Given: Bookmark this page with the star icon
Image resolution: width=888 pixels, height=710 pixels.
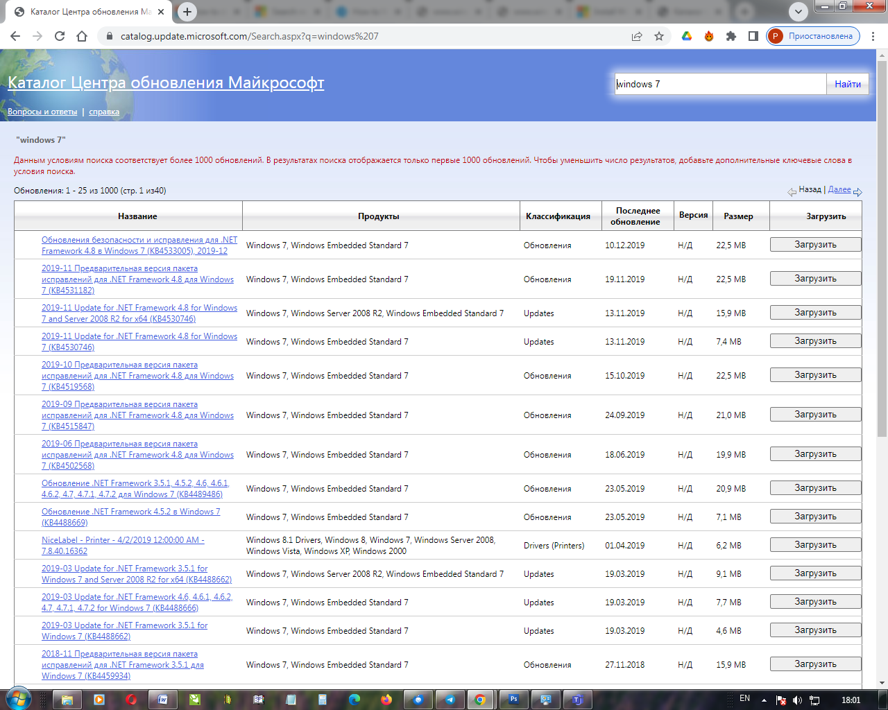Looking at the screenshot, I should point(659,36).
